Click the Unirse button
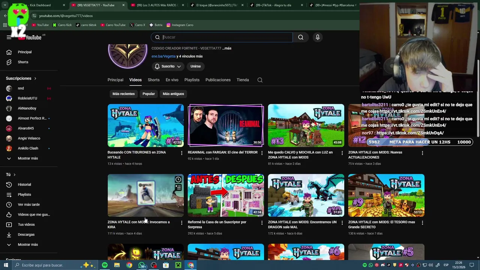The width and height of the screenshot is (480, 270). (x=195, y=66)
